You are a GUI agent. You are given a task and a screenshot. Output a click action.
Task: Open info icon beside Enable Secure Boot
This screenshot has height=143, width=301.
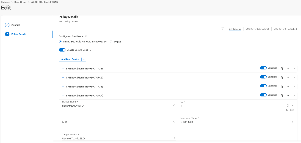[90, 50]
